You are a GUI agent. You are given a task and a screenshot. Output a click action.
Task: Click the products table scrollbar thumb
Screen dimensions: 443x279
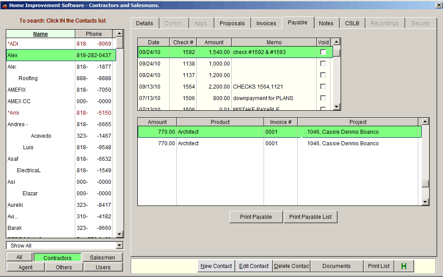tap(425, 183)
